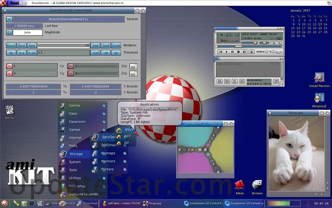Image resolution: width=332 pixels, height=208 pixels.
Task: Expand the Expansion submenu arrow
Action: (x=104, y=122)
